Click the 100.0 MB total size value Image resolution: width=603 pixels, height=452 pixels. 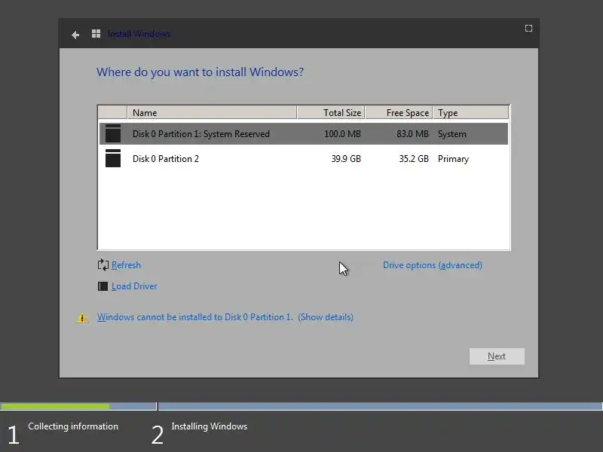point(342,134)
